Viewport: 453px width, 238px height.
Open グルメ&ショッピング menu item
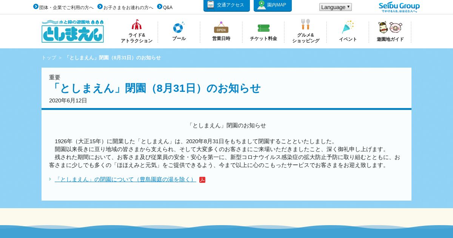tap(306, 31)
